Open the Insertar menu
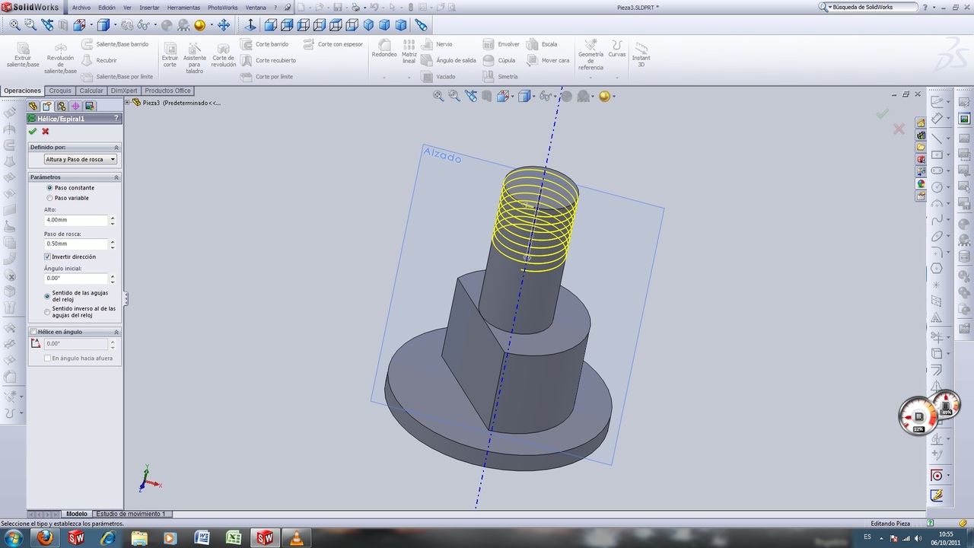Viewport: 974px width, 548px height. (x=150, y=8)
